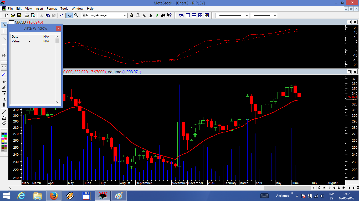Screen dimensions: 359x201
Task: Save the chart with floppy disk icon
Action: click(19, 15)
